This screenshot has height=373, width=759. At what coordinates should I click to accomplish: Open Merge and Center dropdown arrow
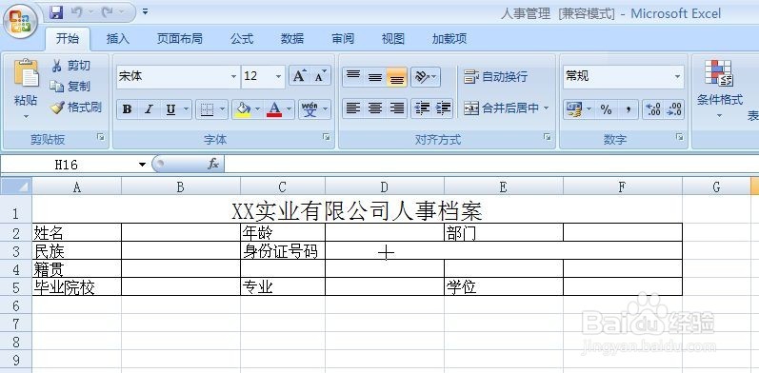point(547,108)
